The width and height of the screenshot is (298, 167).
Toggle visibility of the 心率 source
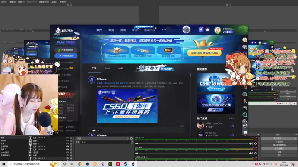pos(67,155)
